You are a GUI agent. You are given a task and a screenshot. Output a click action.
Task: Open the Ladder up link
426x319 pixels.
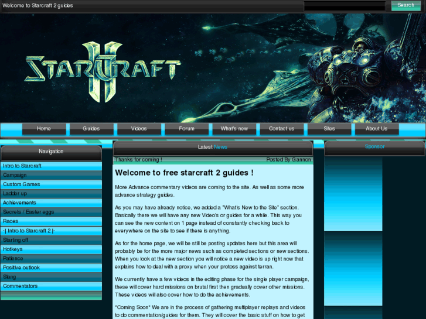tap(51, 194)
